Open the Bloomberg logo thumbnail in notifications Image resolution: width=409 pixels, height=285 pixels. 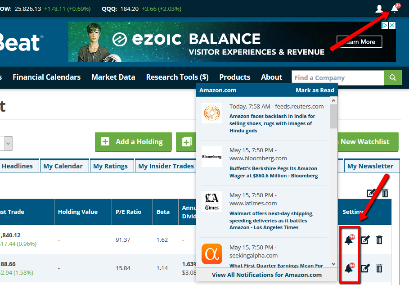(212, 157)
